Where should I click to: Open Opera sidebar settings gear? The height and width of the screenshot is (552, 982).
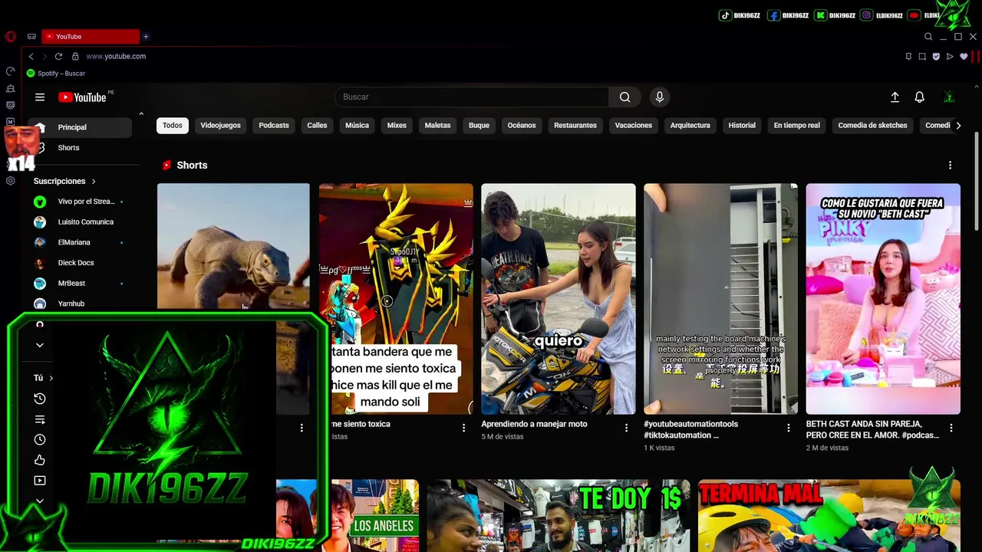tap(10, 181)
